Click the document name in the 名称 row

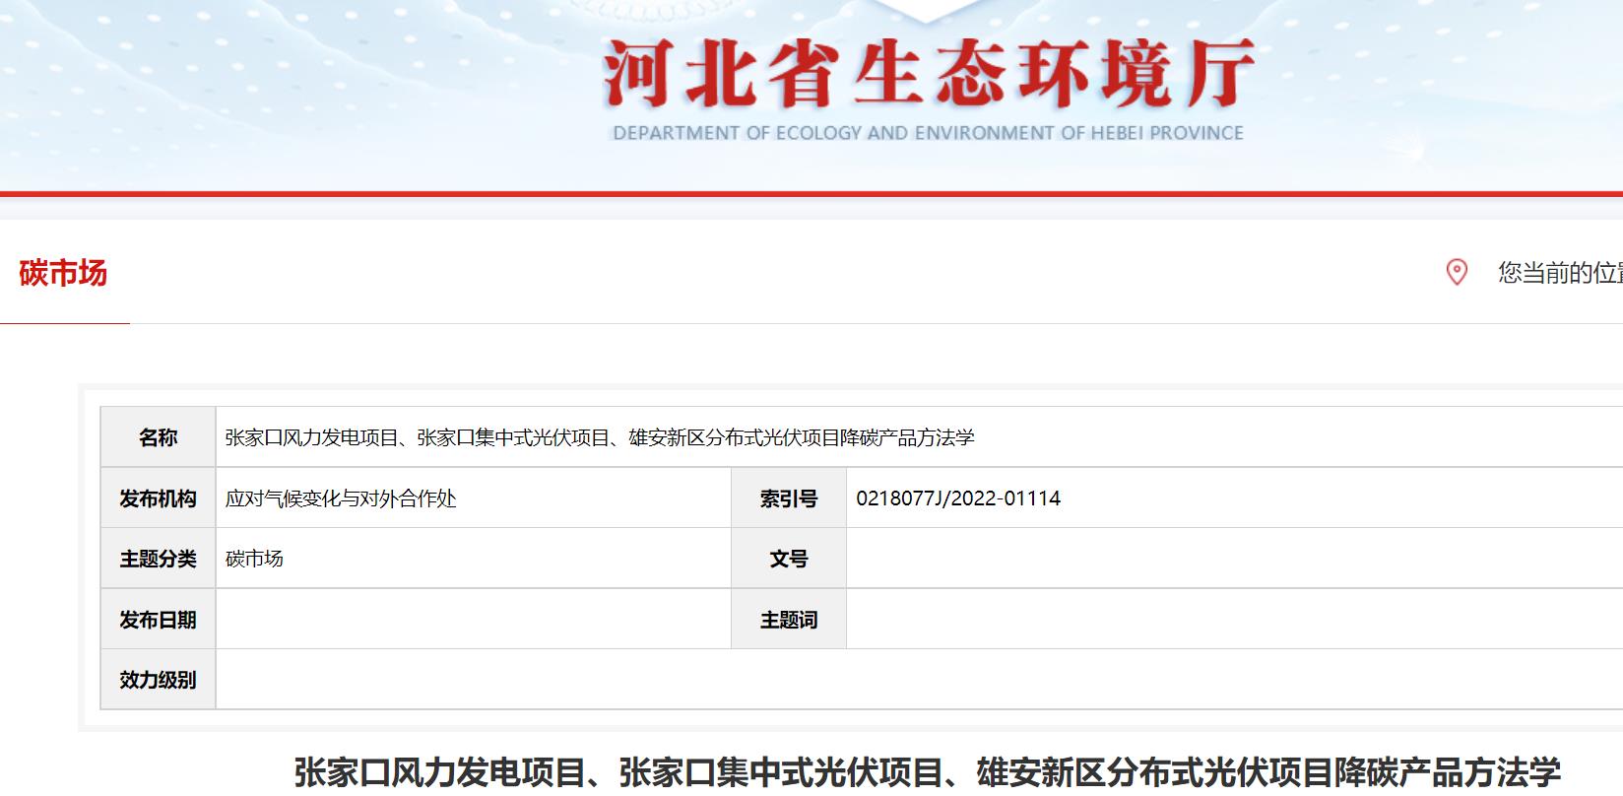coord(599,437)
